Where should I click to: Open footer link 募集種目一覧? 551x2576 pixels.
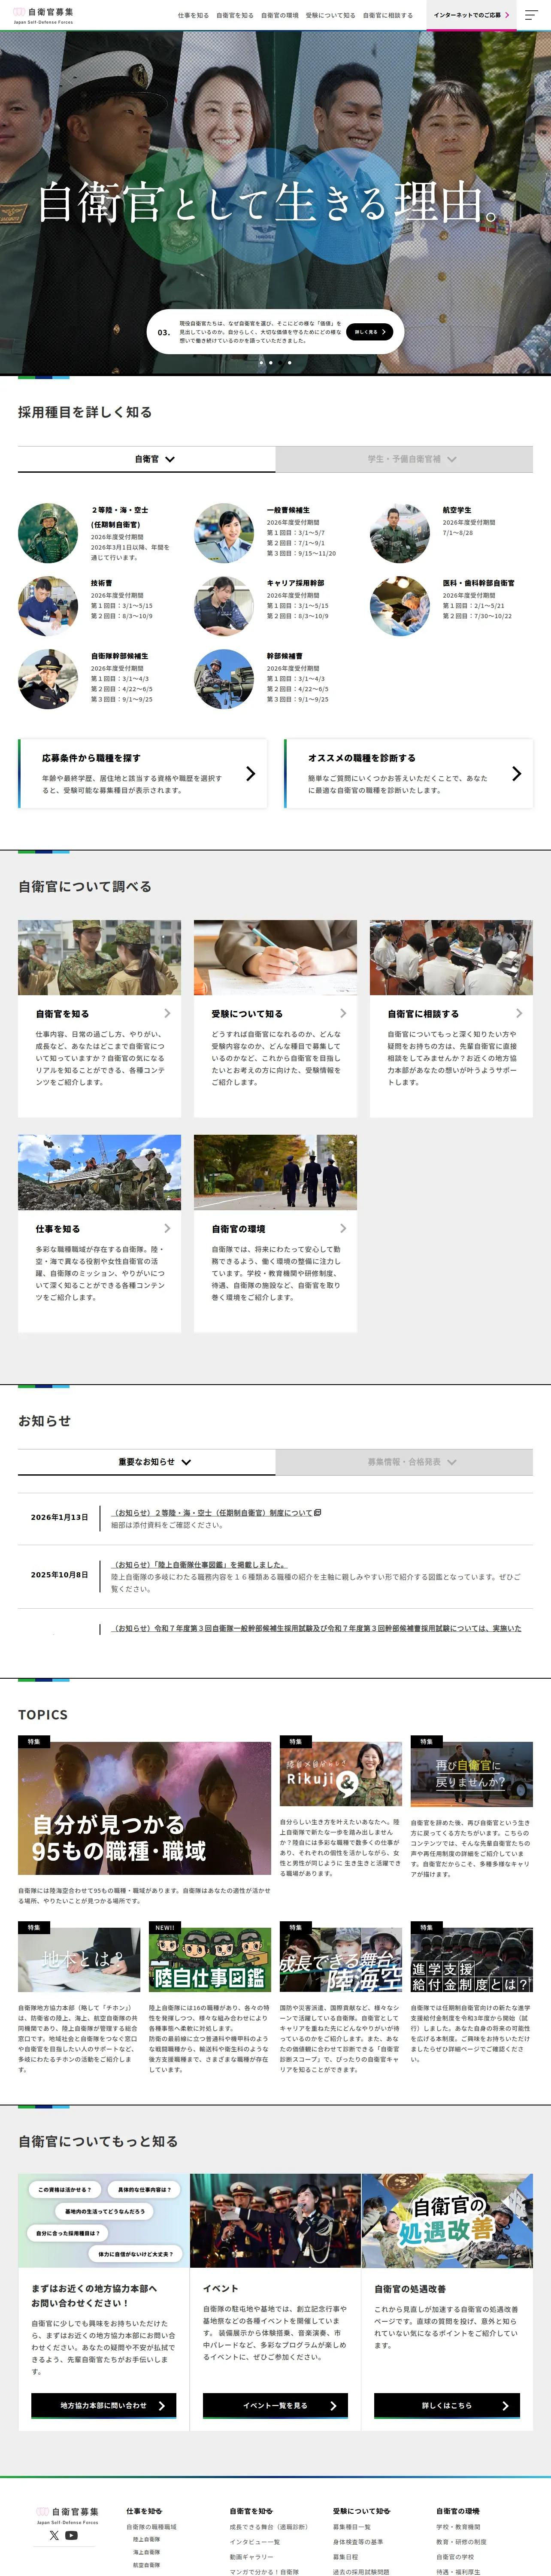352,2527
